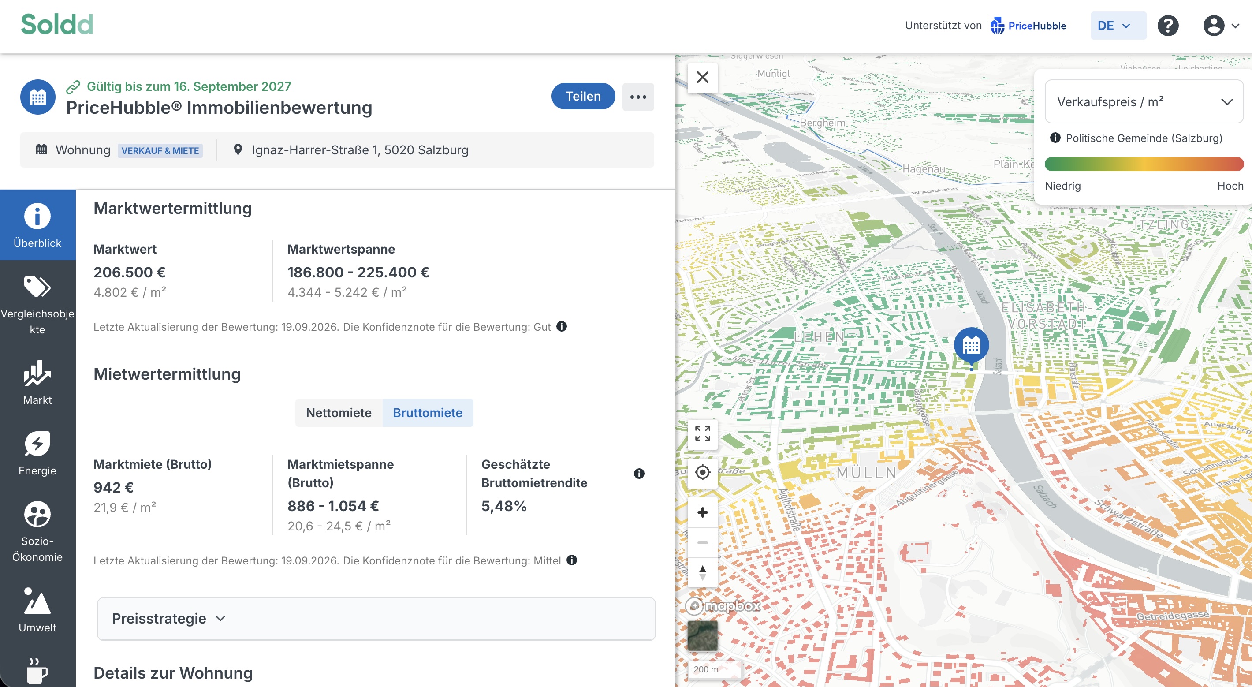Click the location pin icon by address
1252x687 pixels.
pyautogui.click(x=238, y=150)
